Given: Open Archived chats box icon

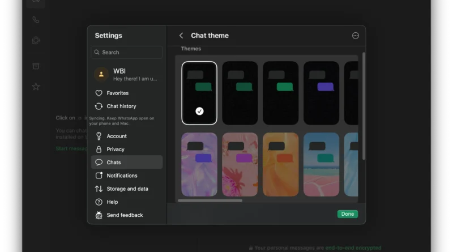Looking at the screenshot, I should pos(36,66).
